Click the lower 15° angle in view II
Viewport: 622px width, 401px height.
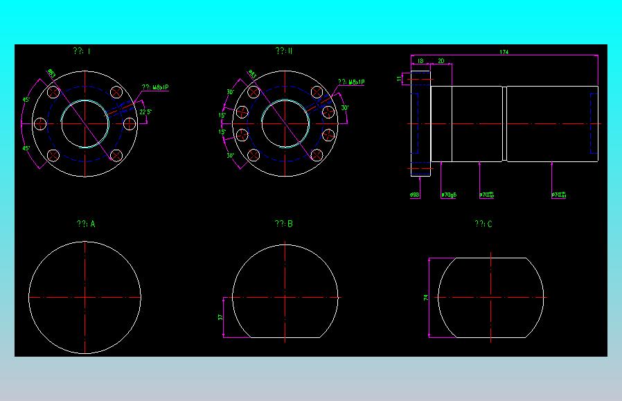point(222,132)
